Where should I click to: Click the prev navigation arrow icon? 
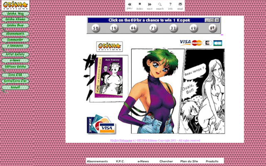[x=130, y=4]
